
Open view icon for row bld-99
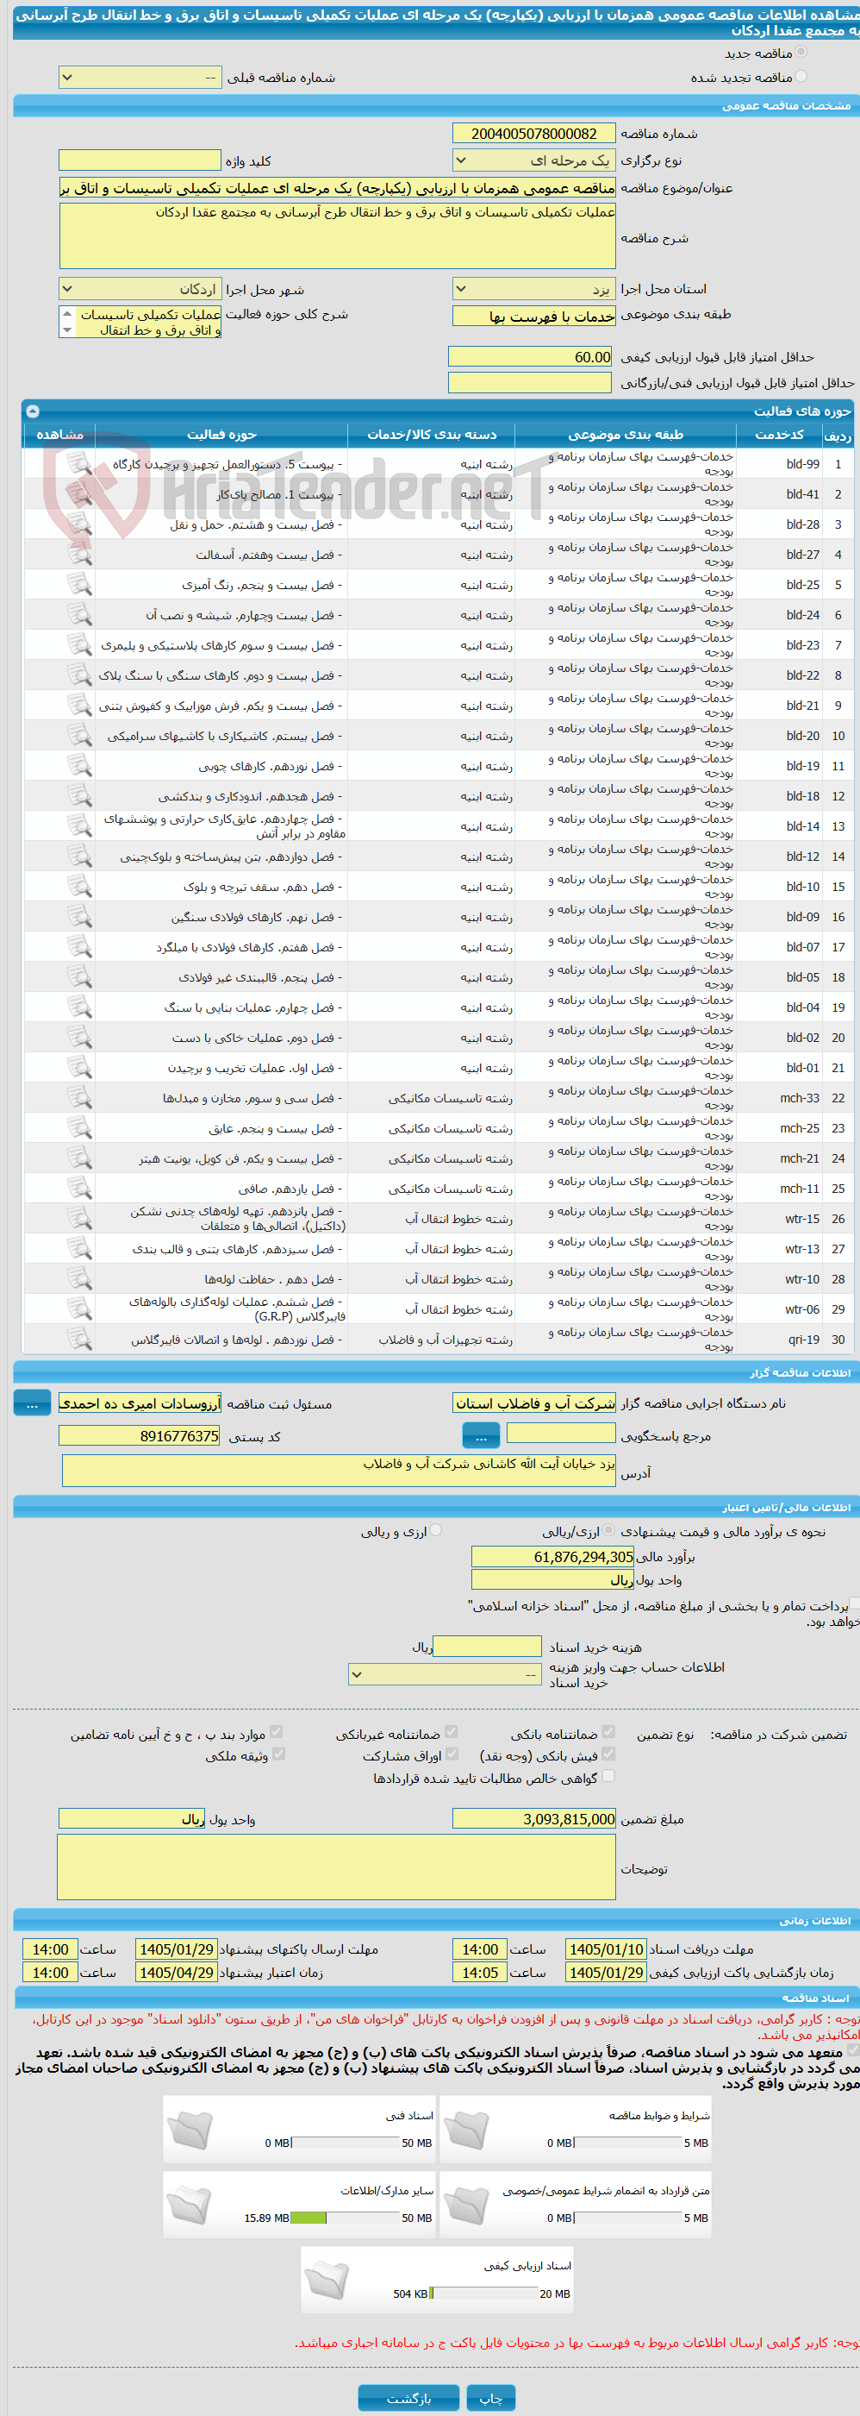tap(79, 463)
